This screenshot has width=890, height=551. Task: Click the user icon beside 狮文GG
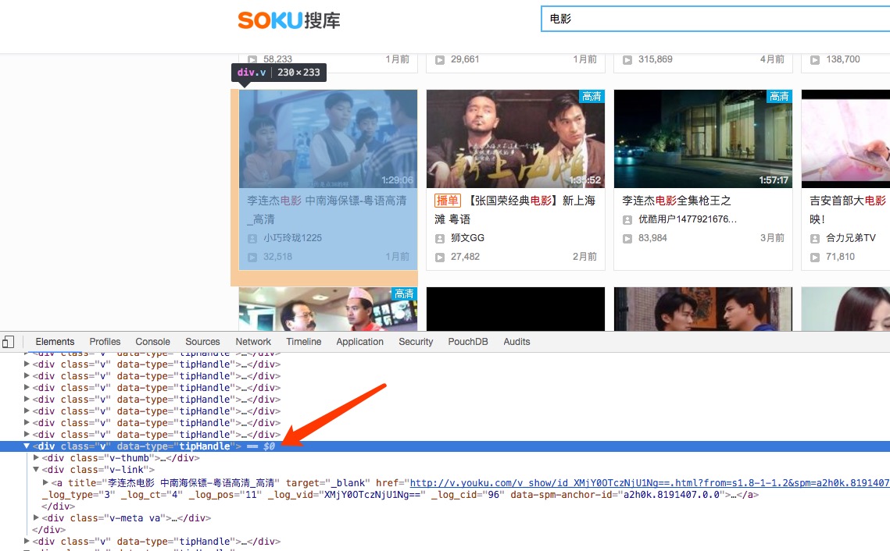[440, 239]
